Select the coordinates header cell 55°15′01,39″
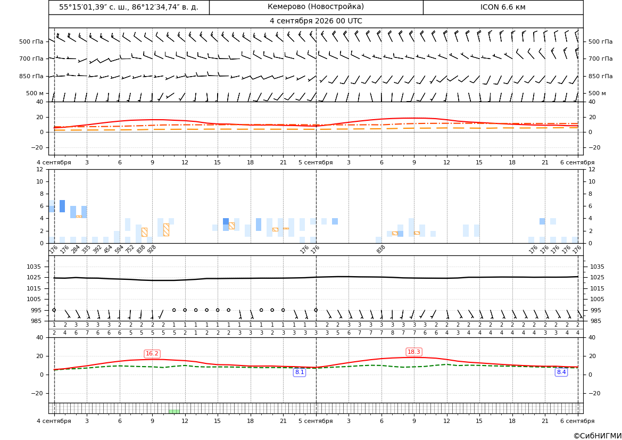The width and height of the screenshot is (622, 440). 129,7
